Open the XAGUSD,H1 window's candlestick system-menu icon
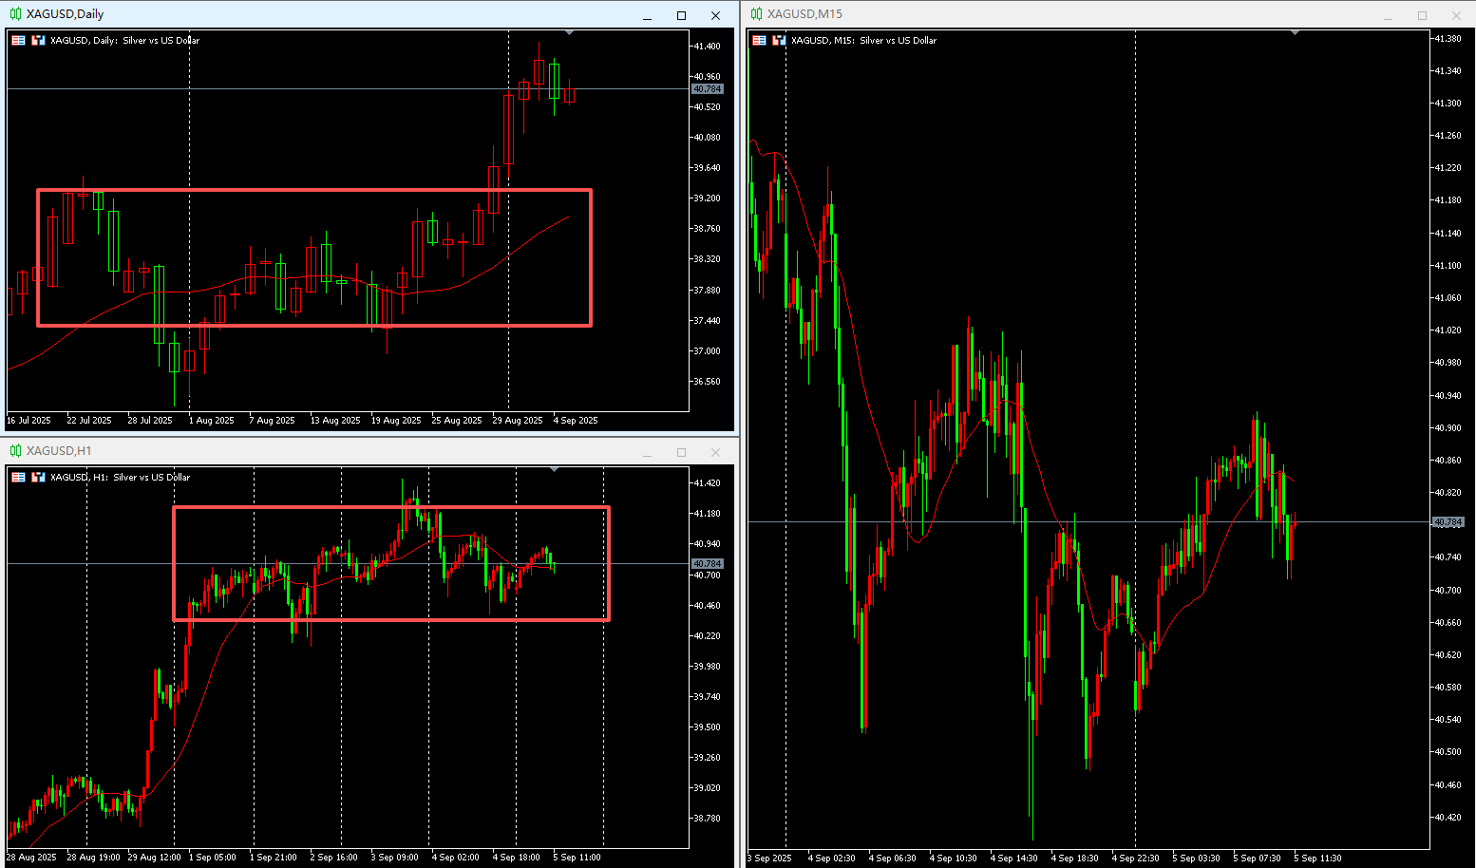 coord(15,451)
